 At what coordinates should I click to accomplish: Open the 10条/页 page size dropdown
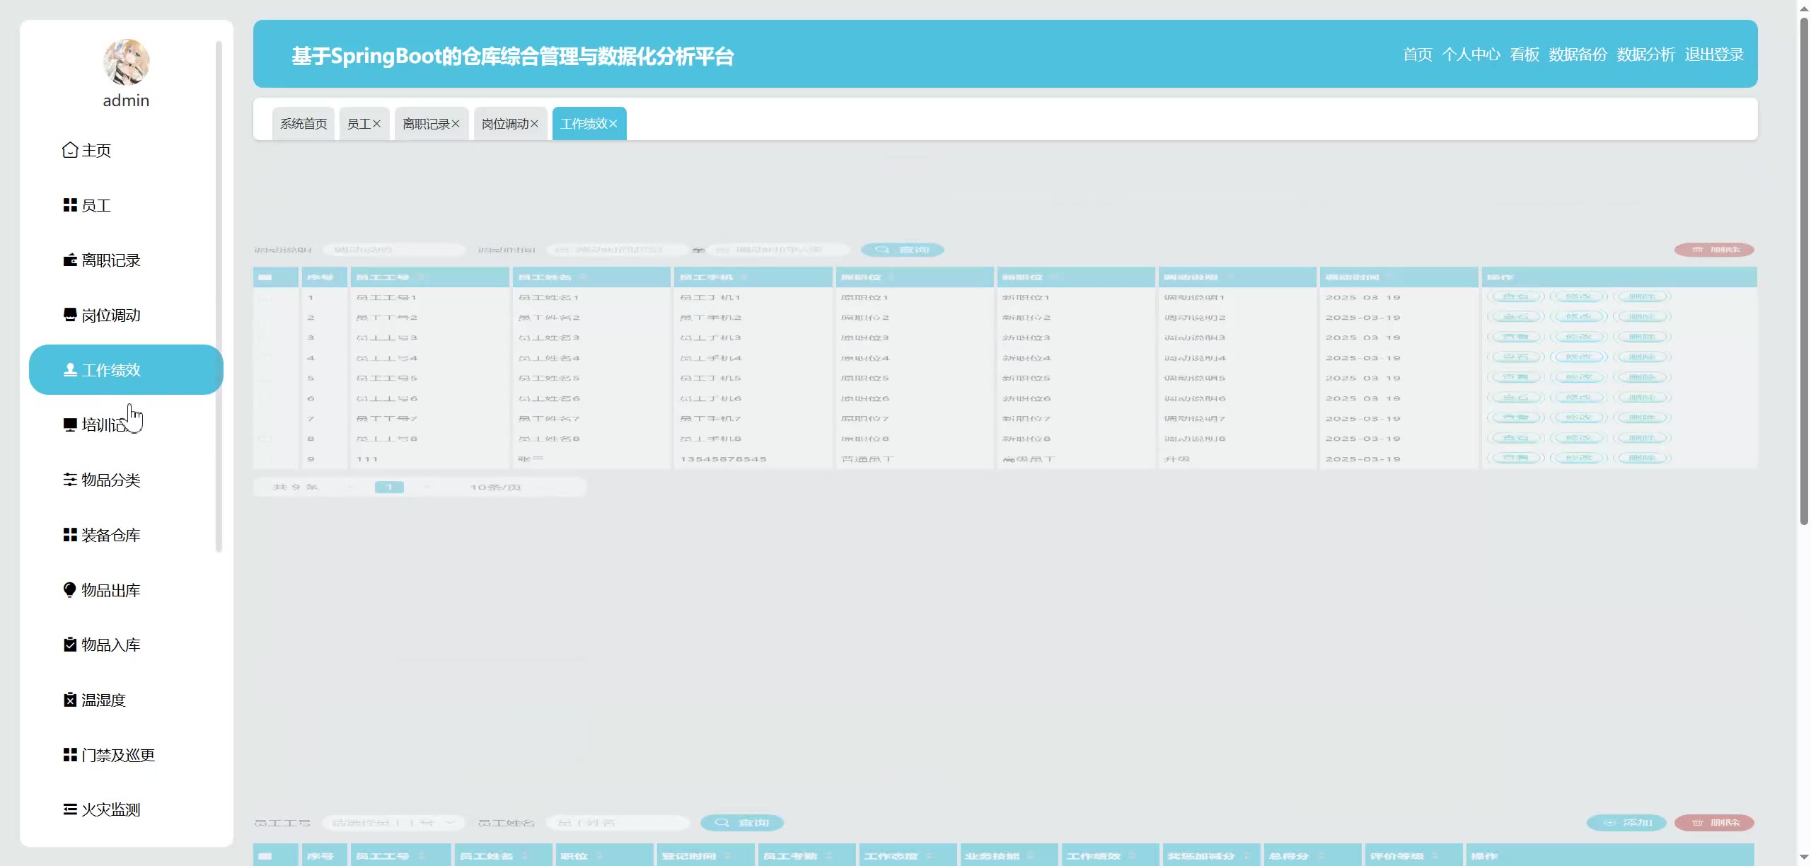(x=495, y=487)
